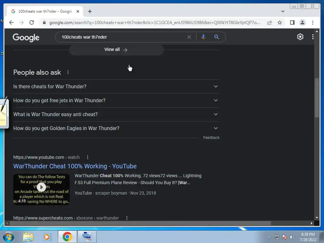This screenshot has width=324, height=243.
Task: Expand 'How do you get free jets' question
Action: [x=116, y=100]
